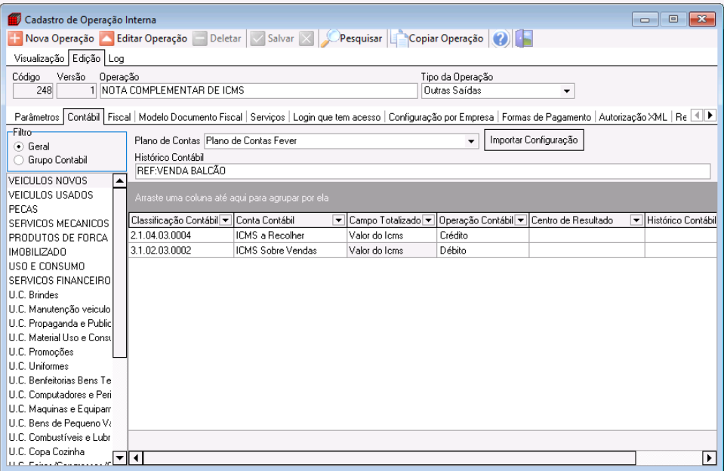Image resolution: width=724 pixels, height=471 pixels.
Task: Open the Fiscal tab
Action: pyautogui.click(x=119, y=117)
